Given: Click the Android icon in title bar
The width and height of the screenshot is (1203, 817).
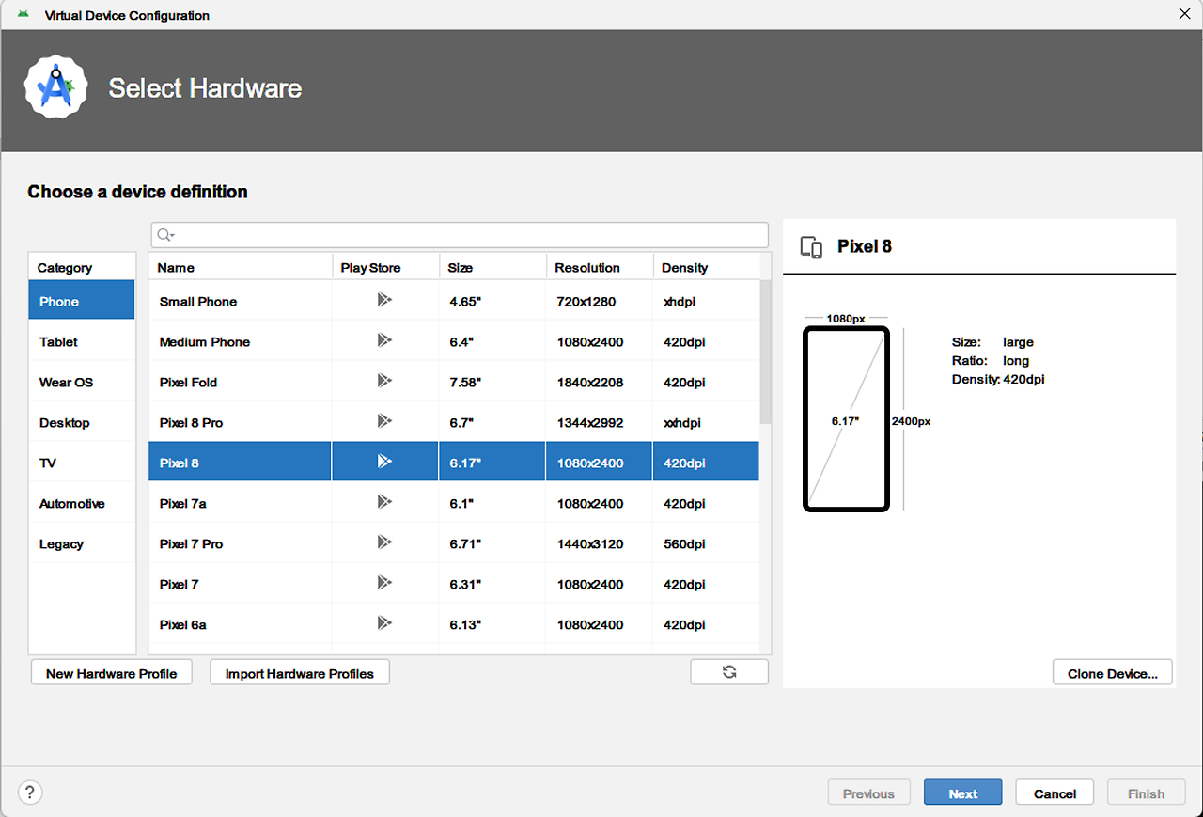Looking at the screenshot, I should [x=23, y=15].
